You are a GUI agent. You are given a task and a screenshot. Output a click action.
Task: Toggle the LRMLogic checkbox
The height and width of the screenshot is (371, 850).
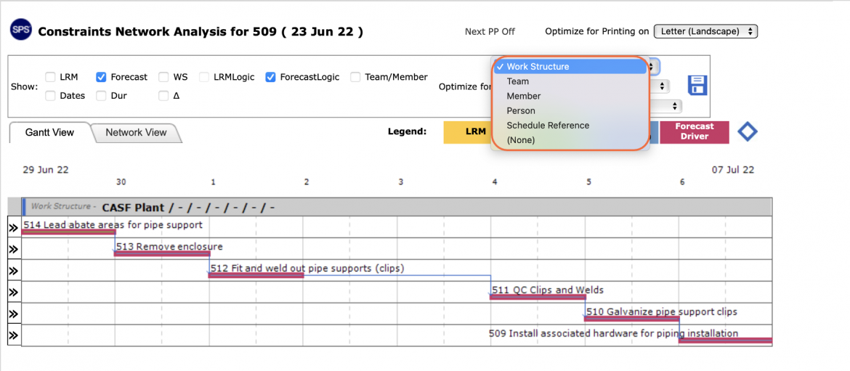pyautogui.click(x=204, y=77)
